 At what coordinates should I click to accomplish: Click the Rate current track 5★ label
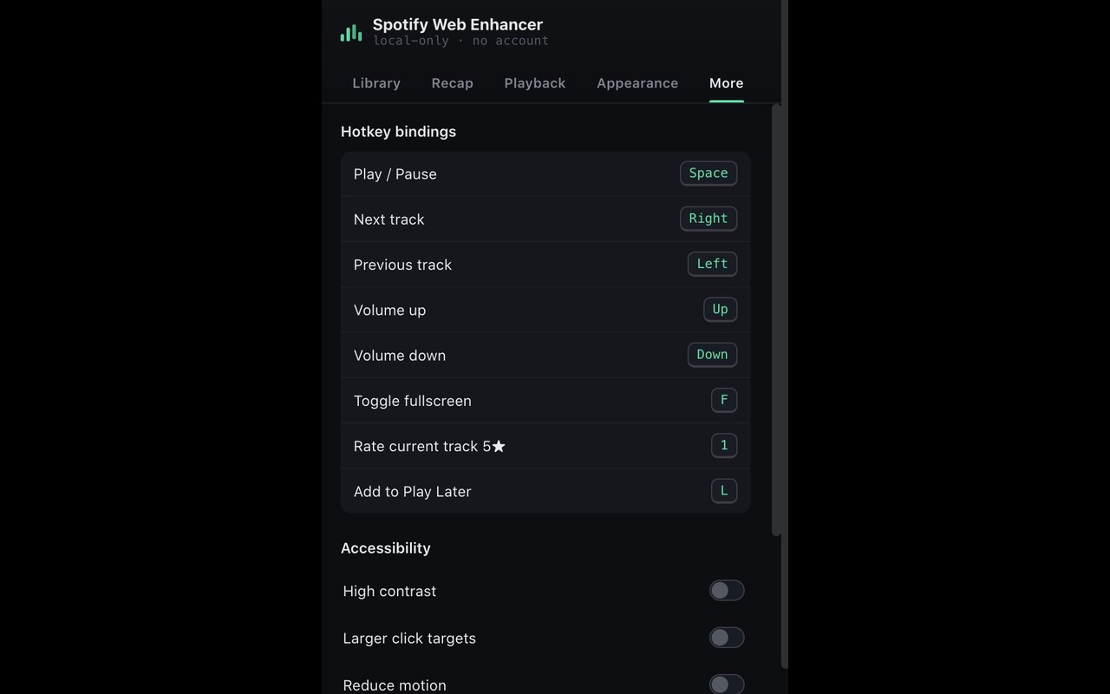point(430,446)
